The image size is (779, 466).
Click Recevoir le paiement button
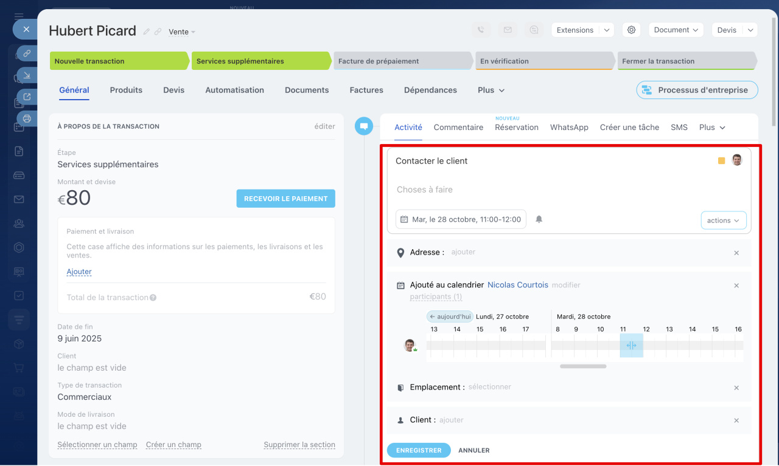[285, 199]
